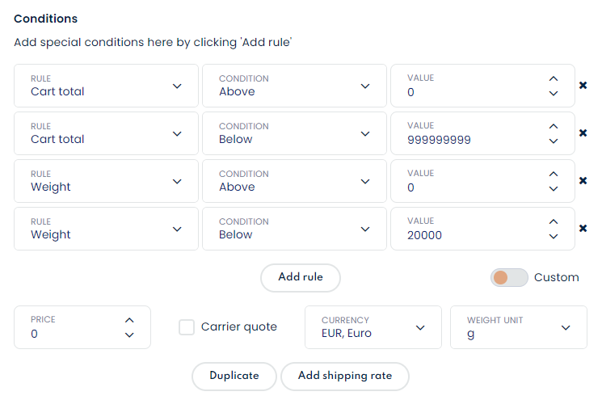The height and width of the screenshot is (400, 602).
Task: Decrease the 999999999 value using down arrow
Action: point(554,141)
